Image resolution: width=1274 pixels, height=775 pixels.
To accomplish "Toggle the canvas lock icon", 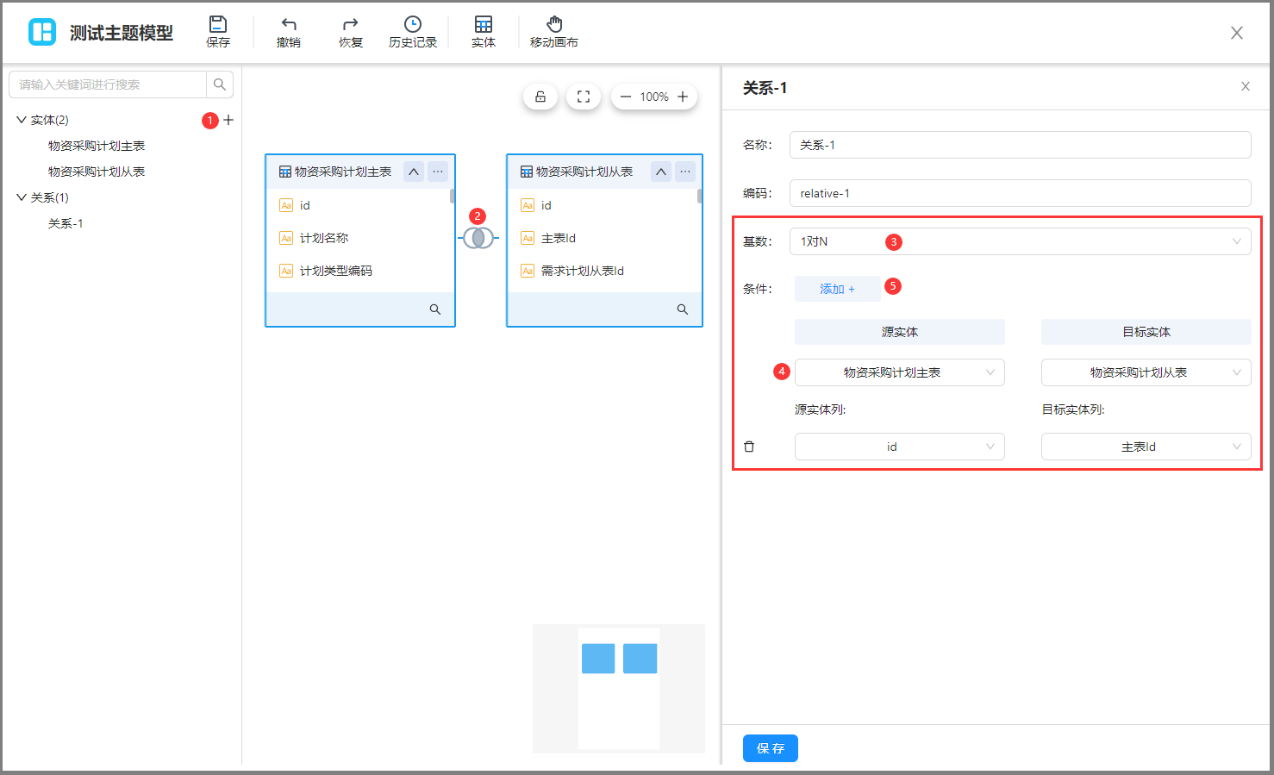I will (540, 97).
